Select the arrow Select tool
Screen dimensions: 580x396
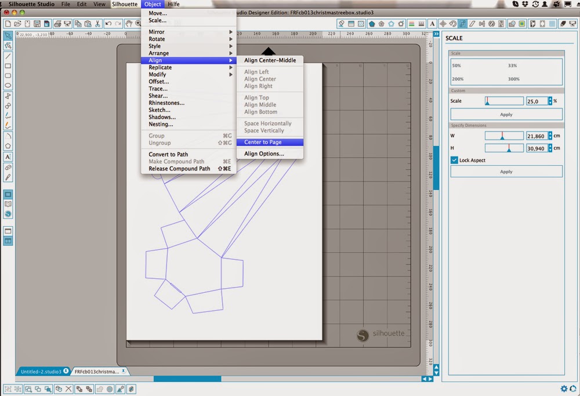(8, 35)
